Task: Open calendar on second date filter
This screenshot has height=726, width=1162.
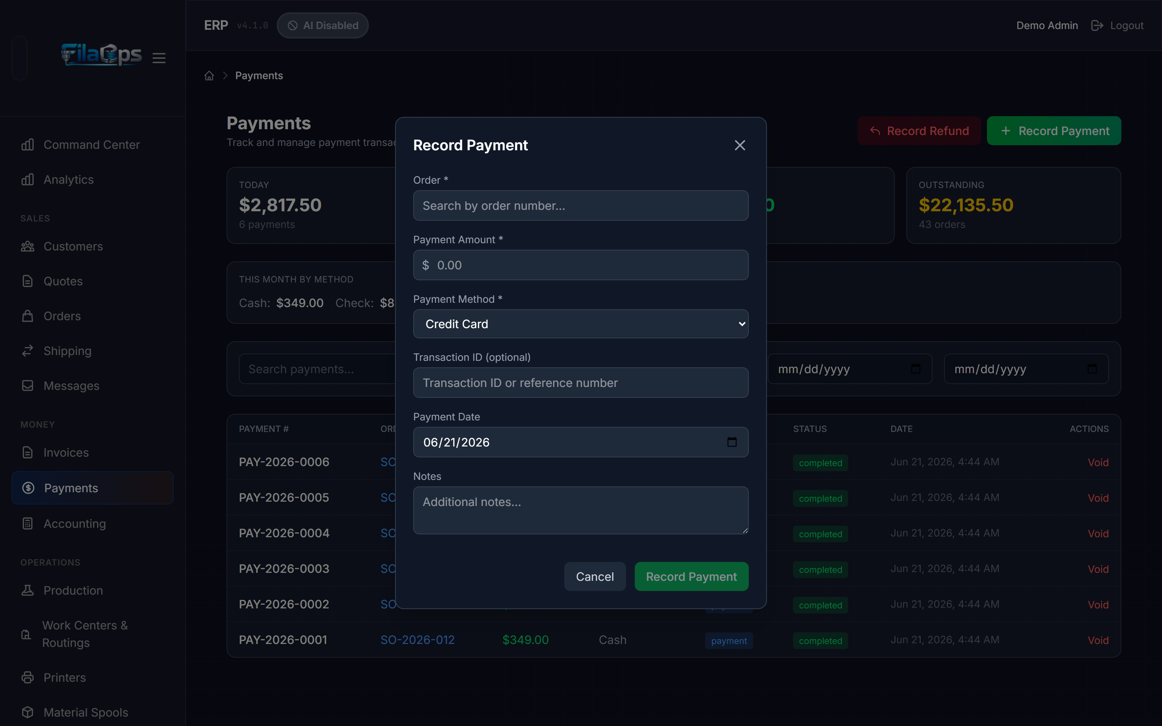Action: (1092, 369)
